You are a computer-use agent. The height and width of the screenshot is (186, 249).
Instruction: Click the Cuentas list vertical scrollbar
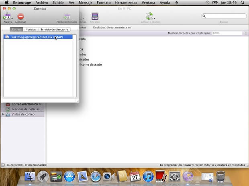pyautogui.click(x=74, y=66)
